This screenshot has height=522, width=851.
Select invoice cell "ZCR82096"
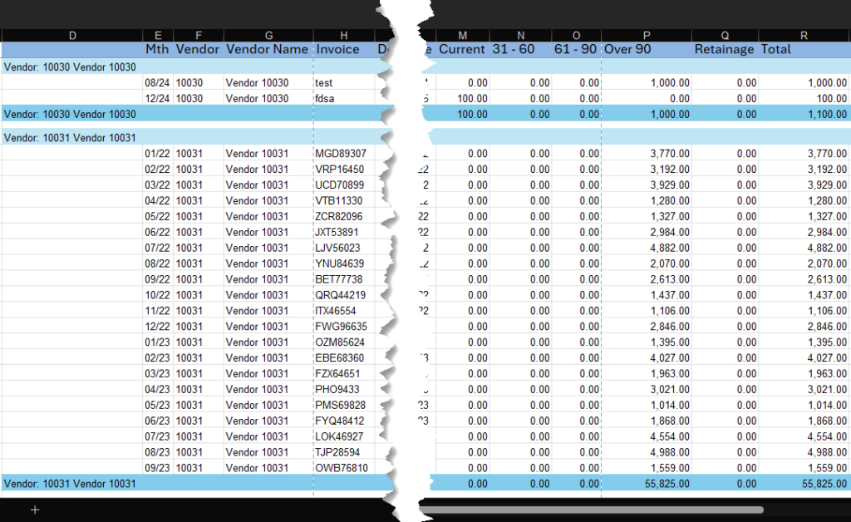click(x=344, y=216)
